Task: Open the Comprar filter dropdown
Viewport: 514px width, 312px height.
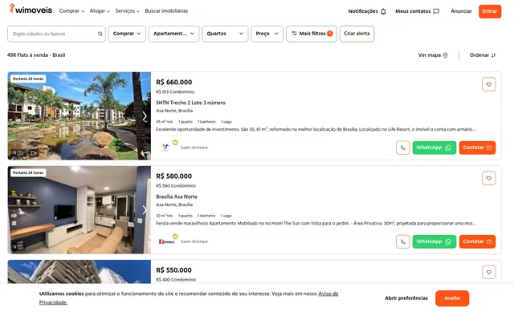Action: tap(127, 34)
